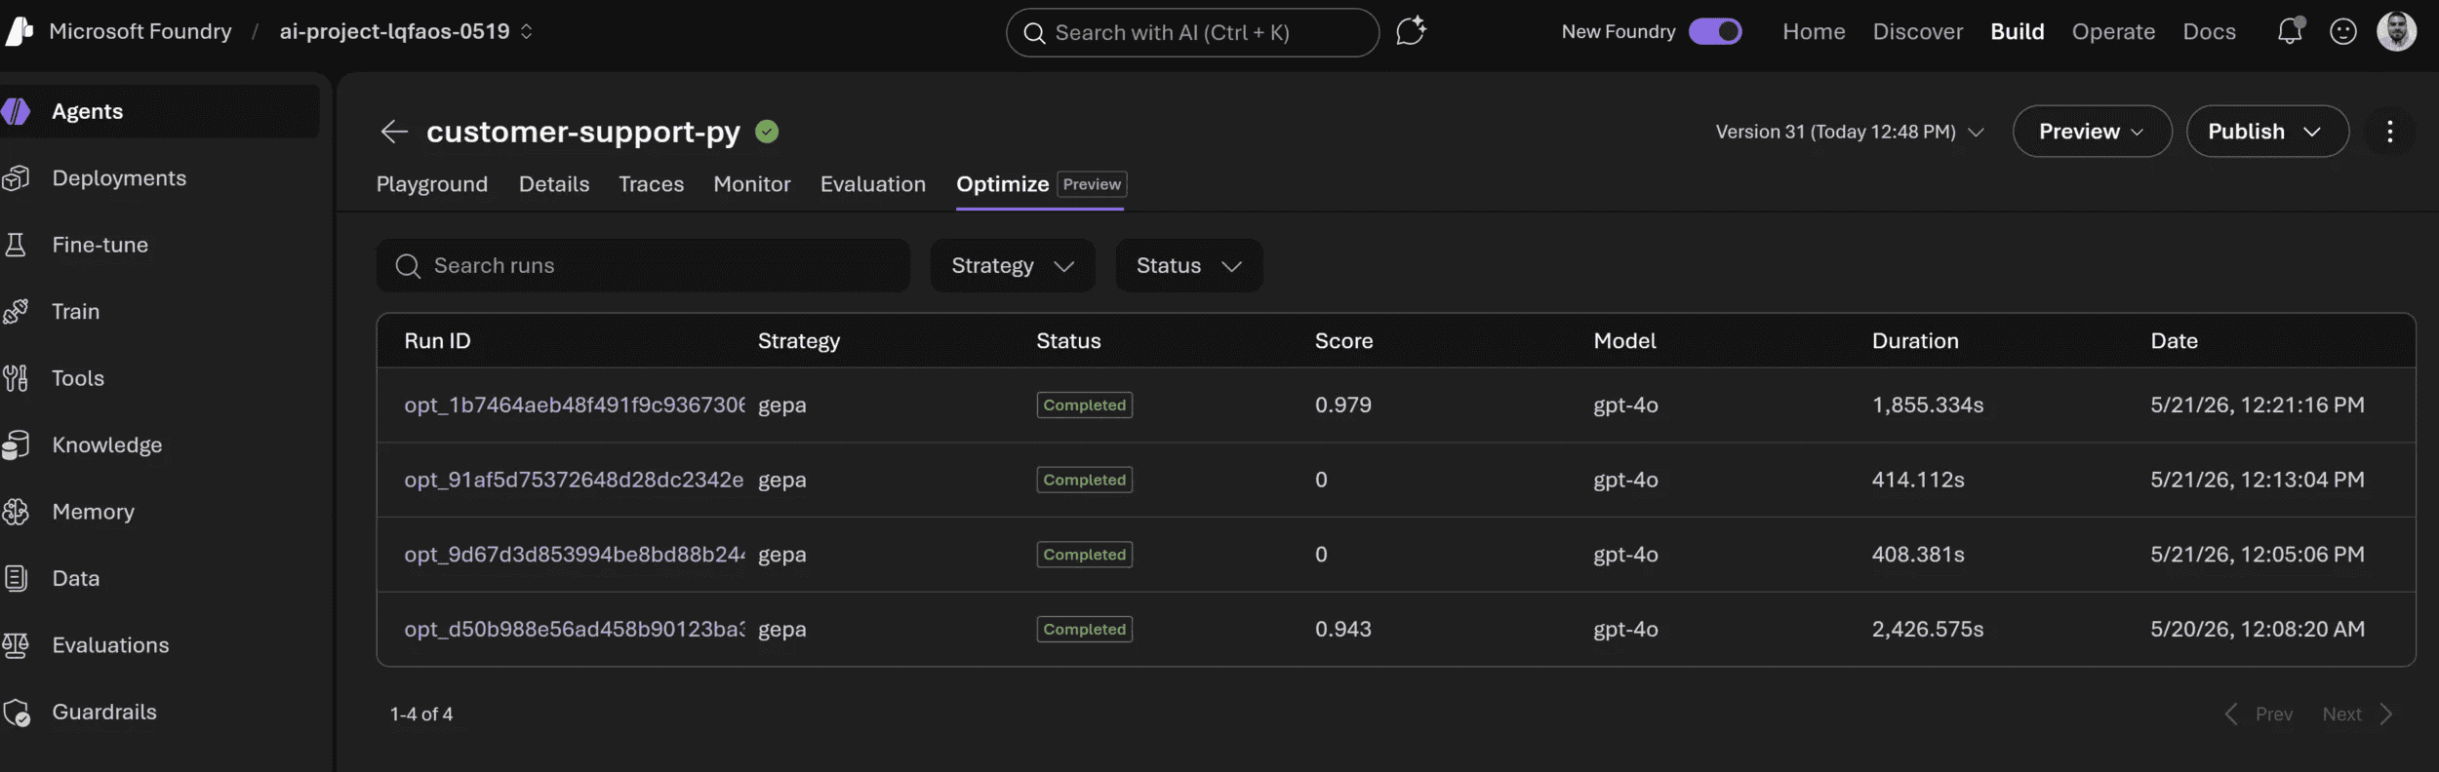
Task: Click the duration 2,426.575s
Action: coord(1927,630)
